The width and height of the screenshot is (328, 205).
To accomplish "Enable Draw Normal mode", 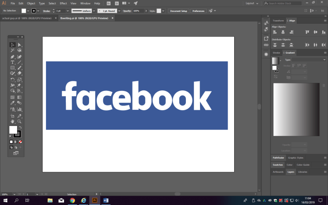I will coord(11,147).
